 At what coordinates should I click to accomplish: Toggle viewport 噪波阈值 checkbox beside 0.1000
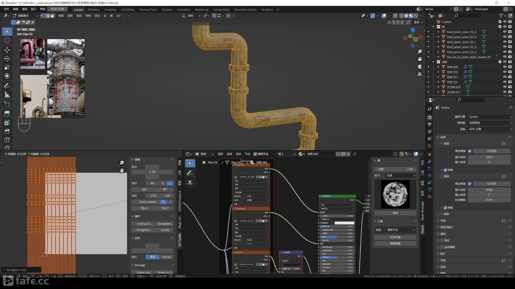[x=469, y=151]
